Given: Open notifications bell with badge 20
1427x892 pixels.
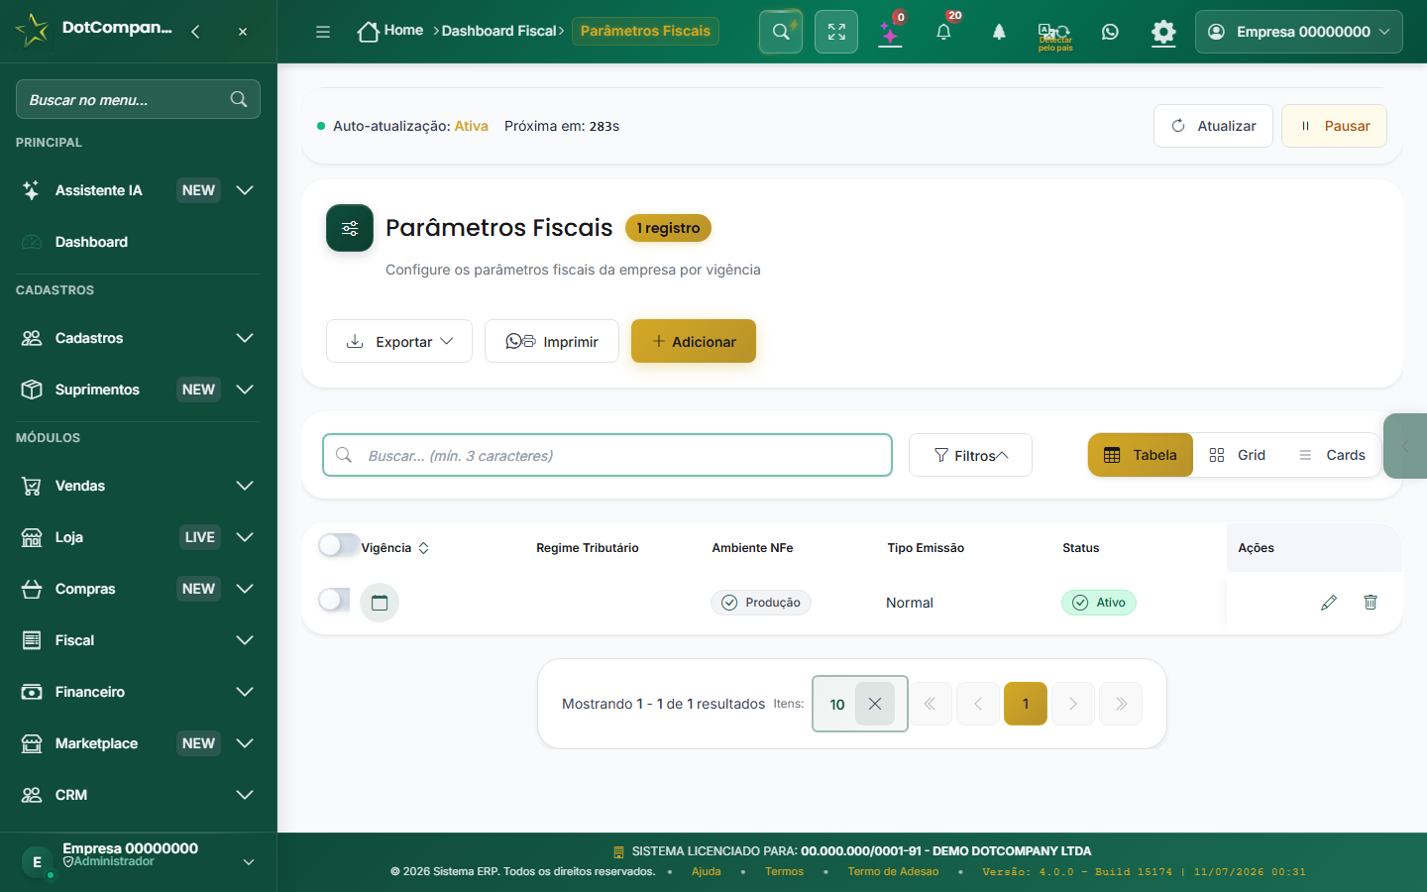Looking at the screenshot, I should [x=943, y=32].
